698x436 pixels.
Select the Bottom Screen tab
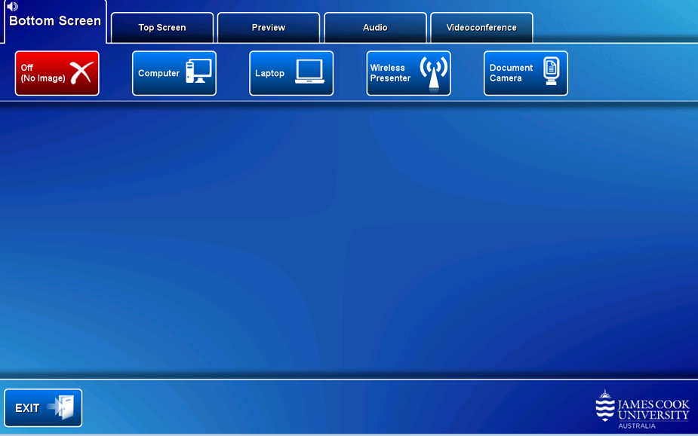click(x=55, y=21)
